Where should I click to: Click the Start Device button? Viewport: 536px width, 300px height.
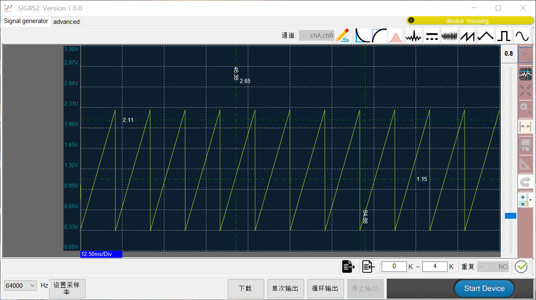point(484,288)
